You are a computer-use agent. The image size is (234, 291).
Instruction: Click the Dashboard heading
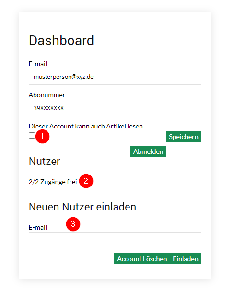pos(61,40)
